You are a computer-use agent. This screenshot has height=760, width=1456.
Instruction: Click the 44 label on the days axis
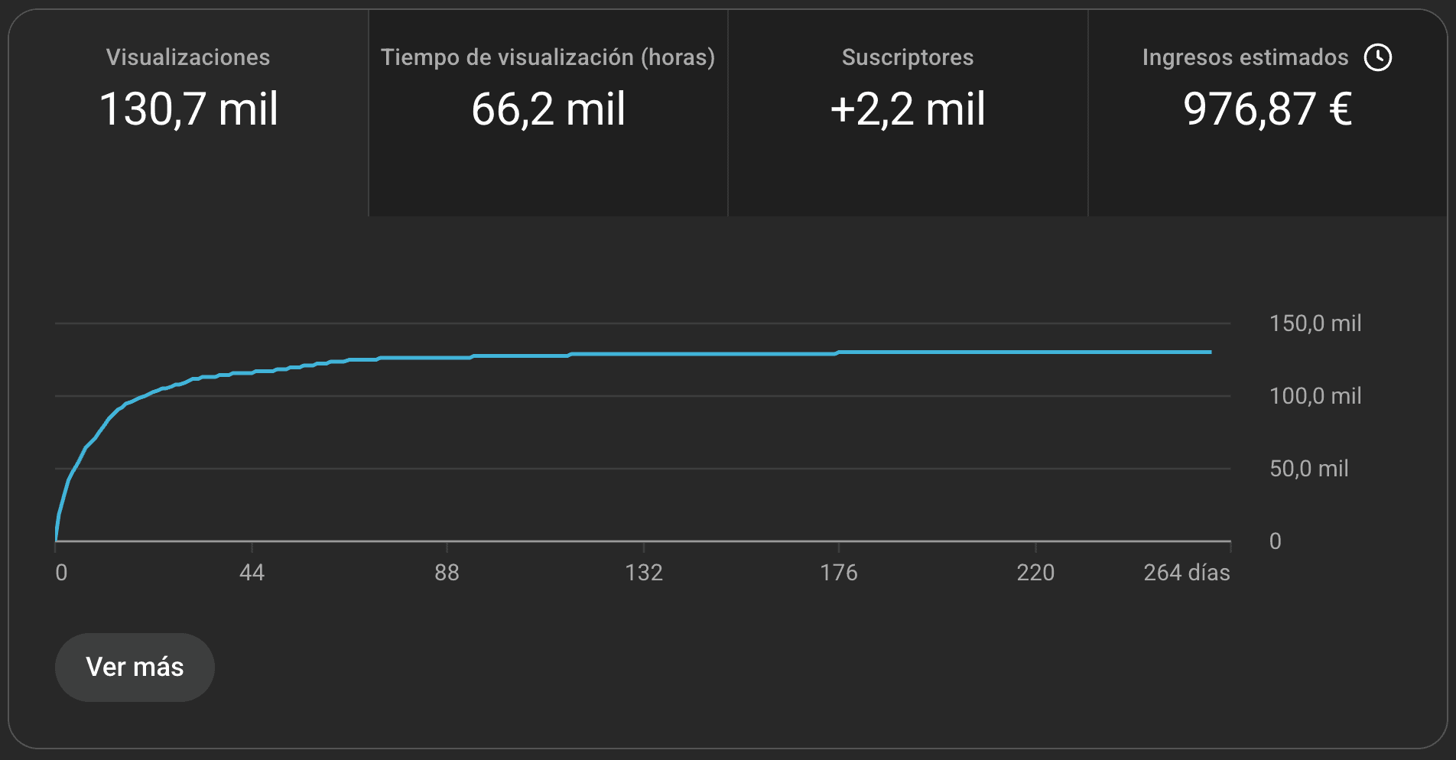click(x=252, y=573)
